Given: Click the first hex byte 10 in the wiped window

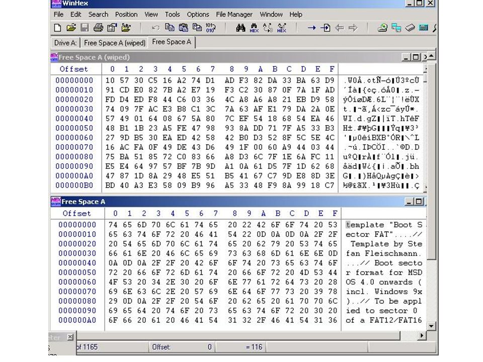Looking at the screenshot, I should (x=110, y=80).
